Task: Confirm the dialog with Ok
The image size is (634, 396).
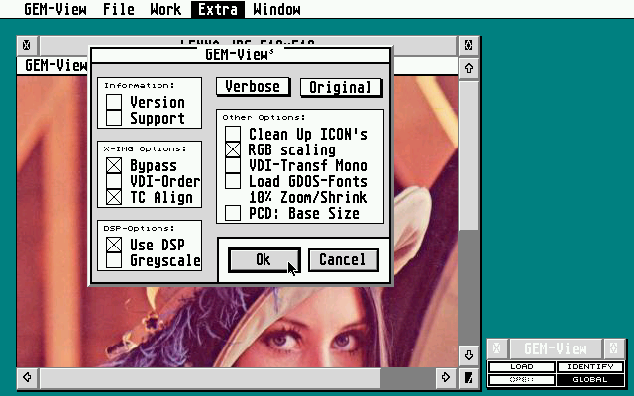Action: [x=264, y=259]
